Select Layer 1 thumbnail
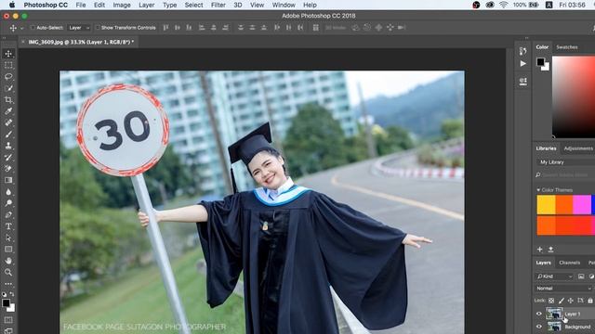 [x=554, y=314]
